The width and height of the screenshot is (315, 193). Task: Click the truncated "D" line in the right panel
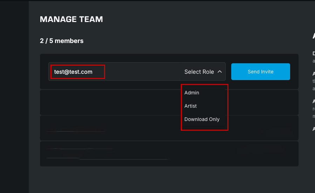[313, 53]
